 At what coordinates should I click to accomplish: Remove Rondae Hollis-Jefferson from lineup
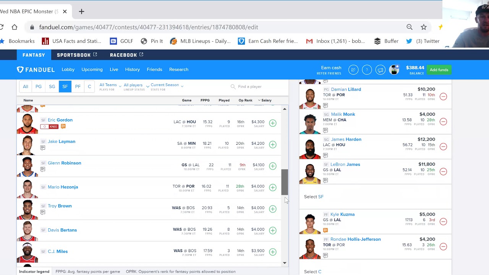tap(443, 246)
